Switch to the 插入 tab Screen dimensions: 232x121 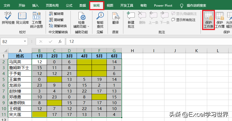click(35, 6)
